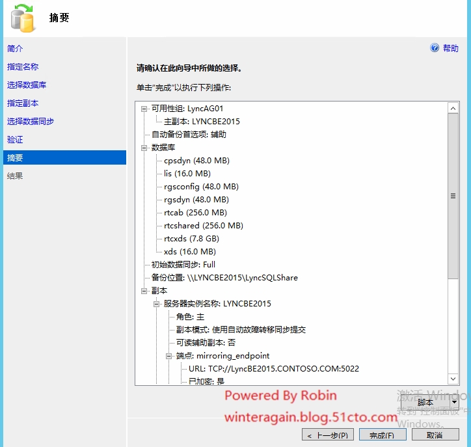Screen dimensions: 471x447
Task: Select the rtcshared (256.0 MB) row
Action: pos(204,226)
